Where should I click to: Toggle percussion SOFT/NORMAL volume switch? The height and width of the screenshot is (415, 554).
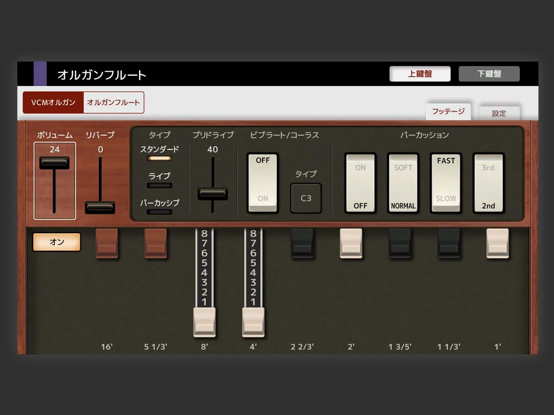(x=403, y=183)
